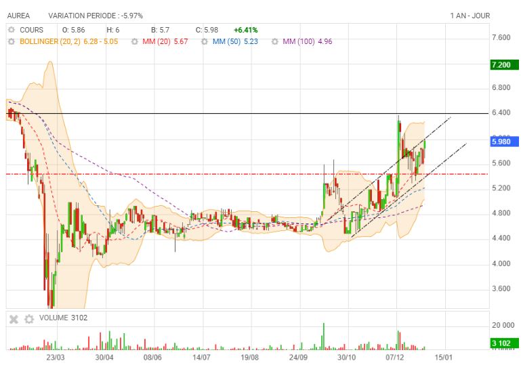Viewport: 521px width, 365px height.
Task: Click the high value H: 6
Action: [x=112, y=30]
